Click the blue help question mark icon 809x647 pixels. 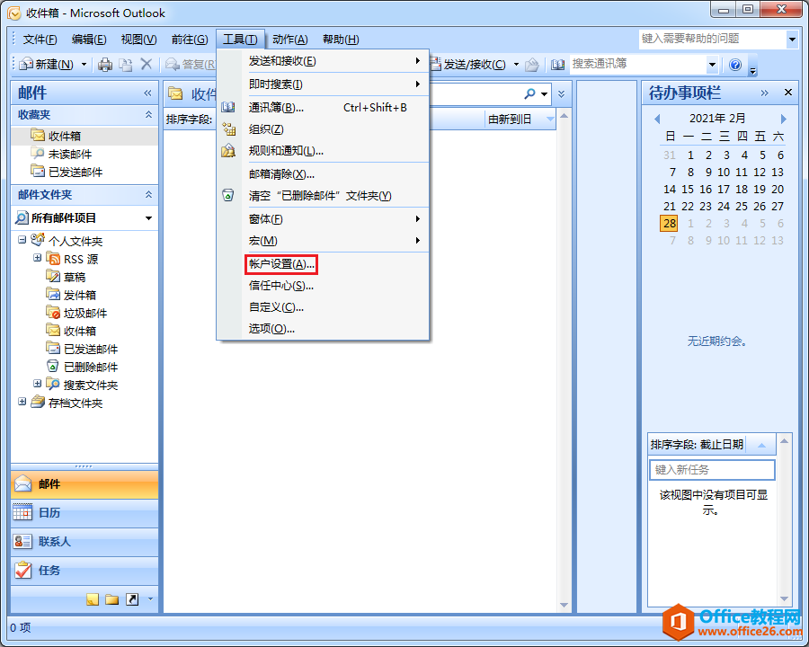(x=735, y=65)
